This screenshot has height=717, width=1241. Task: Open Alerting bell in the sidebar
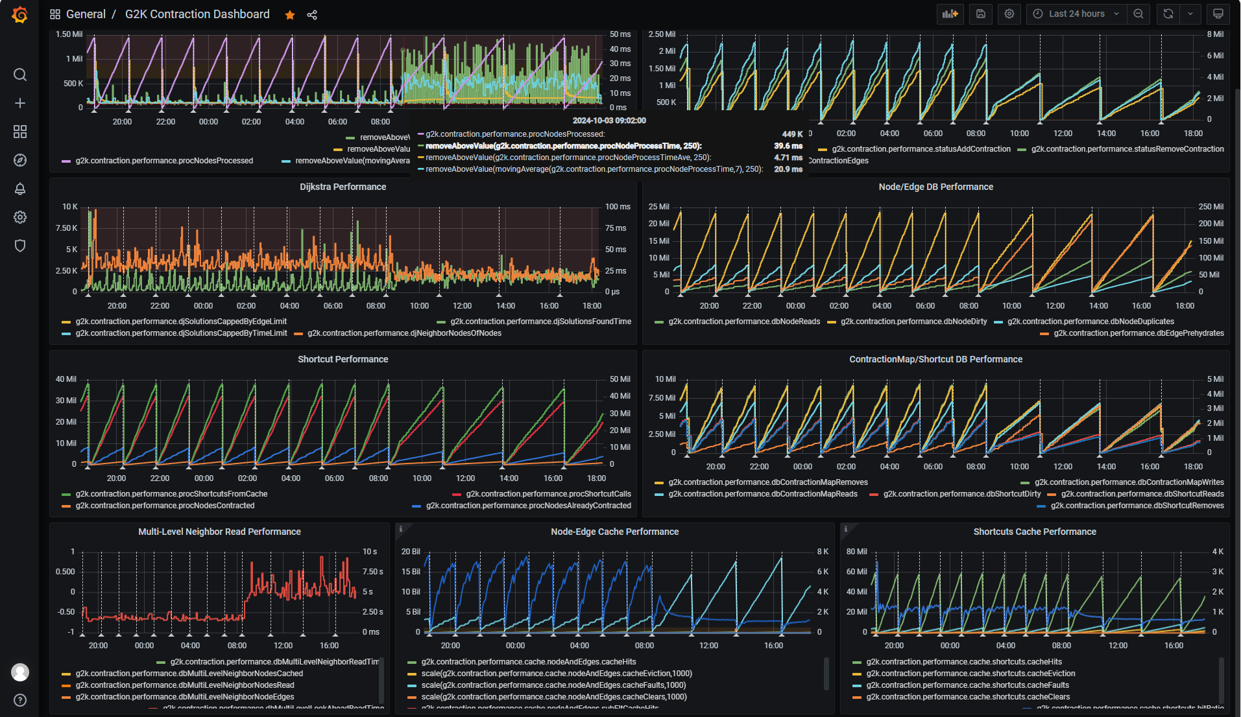20,189
